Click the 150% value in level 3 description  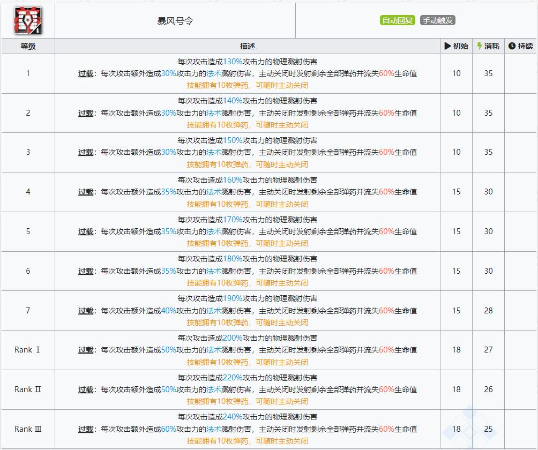[x=232, y=140]
